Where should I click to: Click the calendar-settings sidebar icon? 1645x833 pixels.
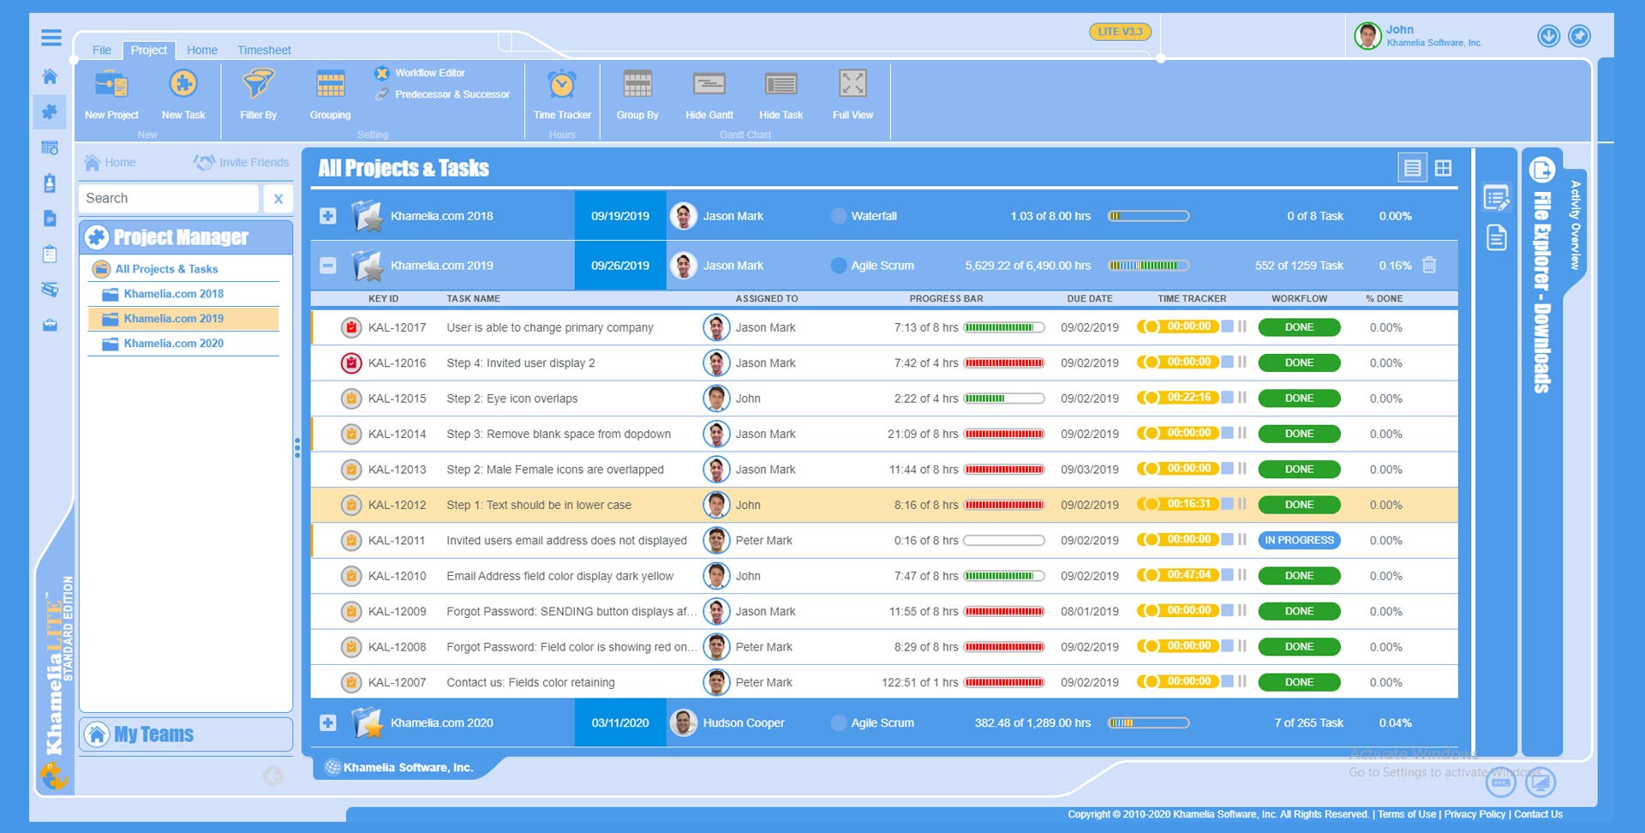tap(50, 147)
